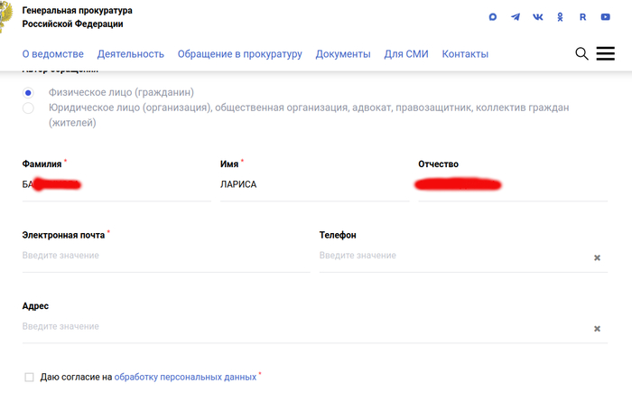The height and width of the screenshot is (393, 632).
Task: Open the Telegram channel icon
Action: (516, 17)
